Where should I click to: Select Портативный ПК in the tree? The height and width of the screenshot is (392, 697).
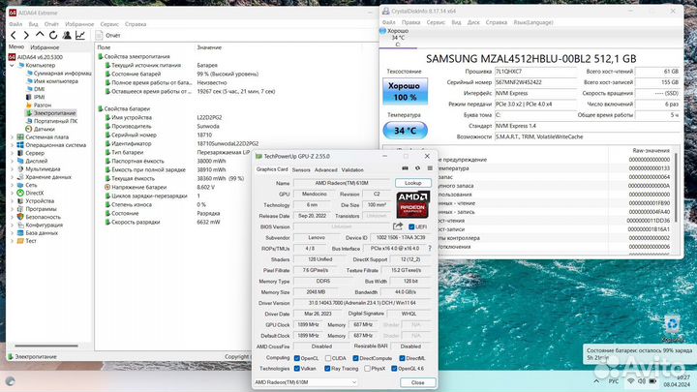[55, 121]
